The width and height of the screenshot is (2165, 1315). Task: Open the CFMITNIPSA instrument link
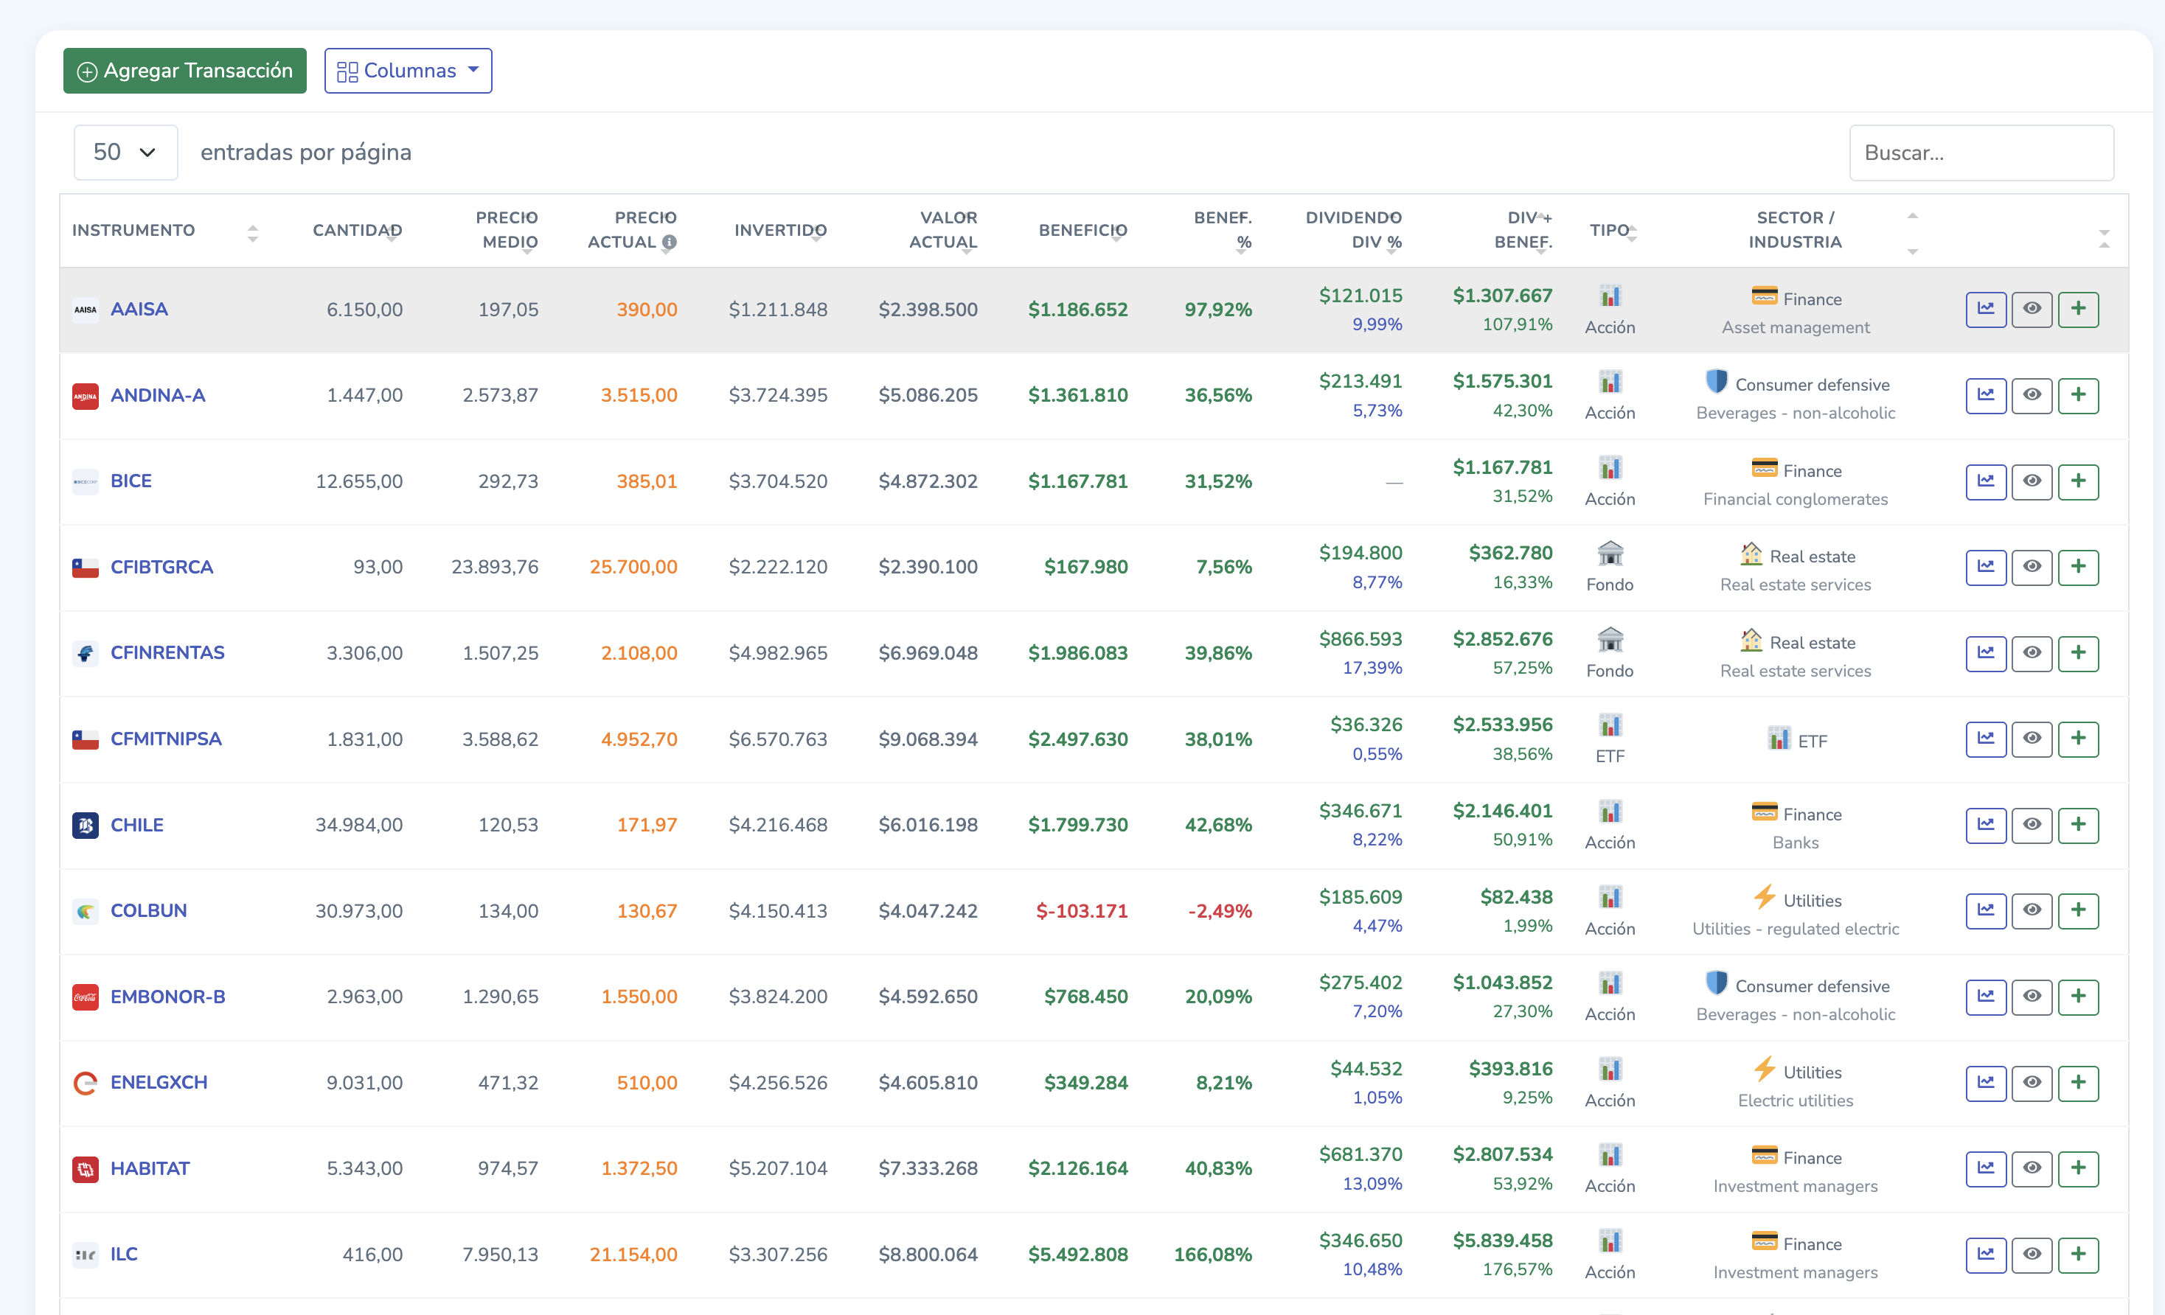coord(166,739)
